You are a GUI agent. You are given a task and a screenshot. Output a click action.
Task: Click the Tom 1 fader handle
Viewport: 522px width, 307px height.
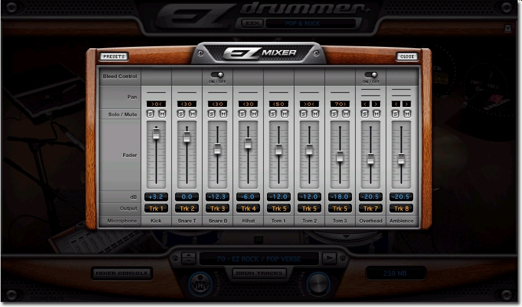click(x=279, y=149)
